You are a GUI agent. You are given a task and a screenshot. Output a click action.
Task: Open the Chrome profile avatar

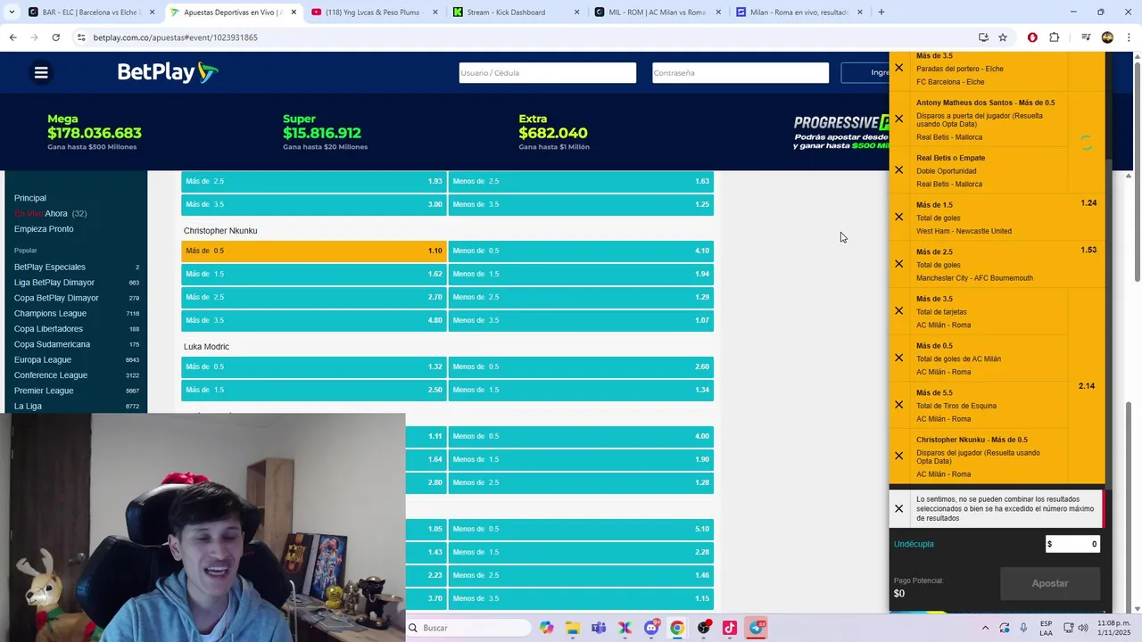pos(1107,37)
